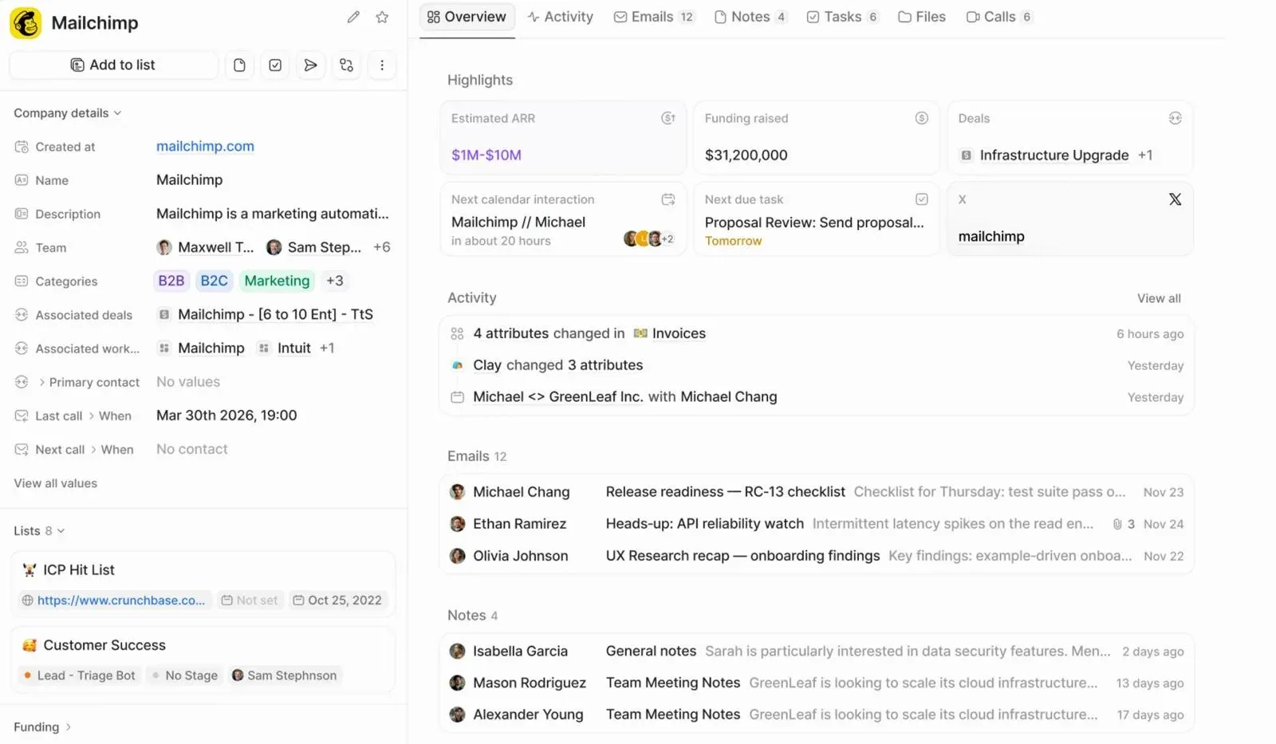Click the attachment paperclip on Ethan Ramirez email
Screen dimensions: 1276x744
1117,524
